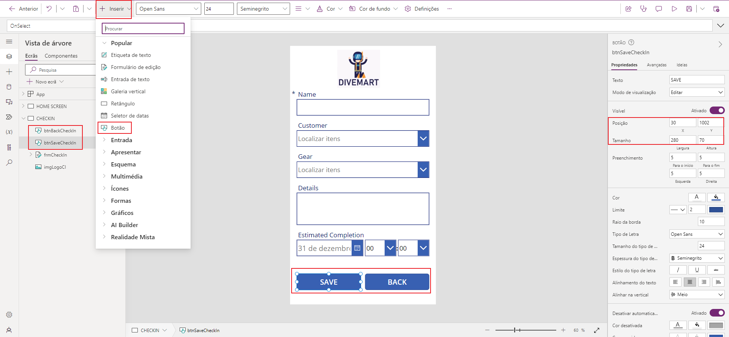Select the tree view layers icon

9,56
